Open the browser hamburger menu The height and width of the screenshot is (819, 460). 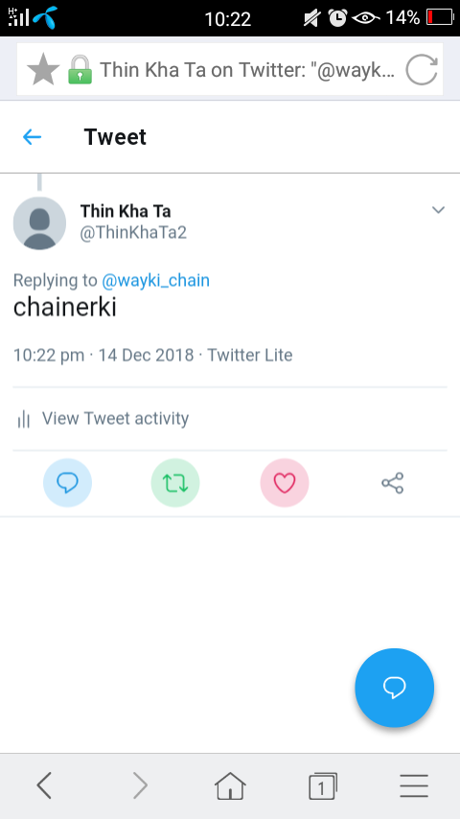pyautogui.click(x=415, y=785)
